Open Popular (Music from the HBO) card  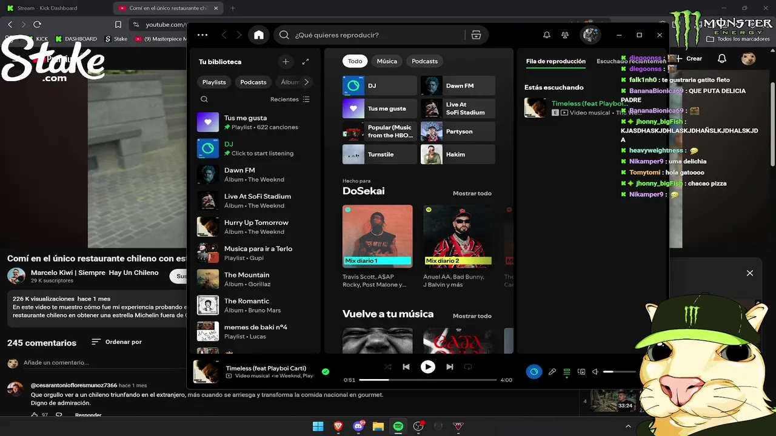(380, 131)
